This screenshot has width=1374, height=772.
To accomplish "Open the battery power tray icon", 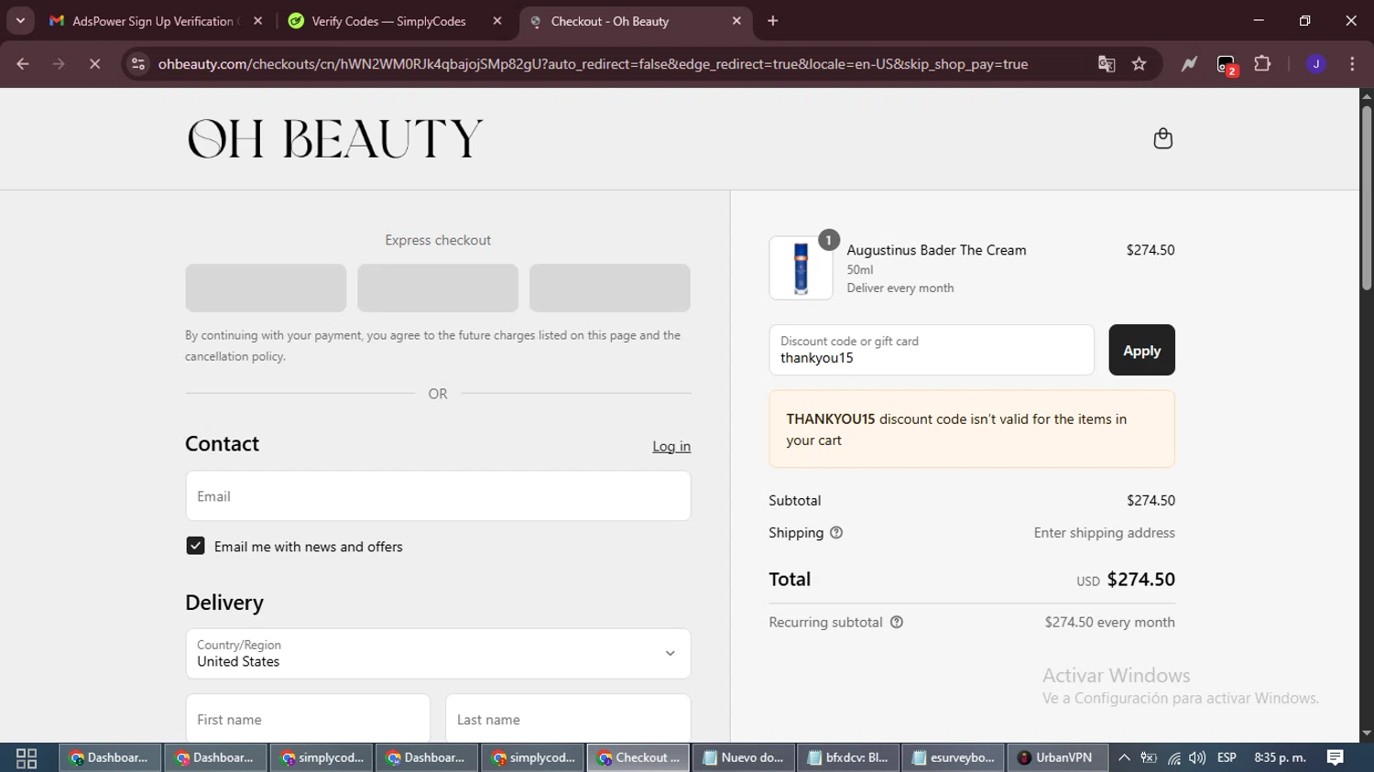I will tap(1149, 757).
